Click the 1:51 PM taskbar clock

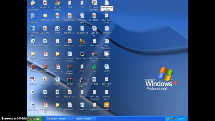pos(181,119)
